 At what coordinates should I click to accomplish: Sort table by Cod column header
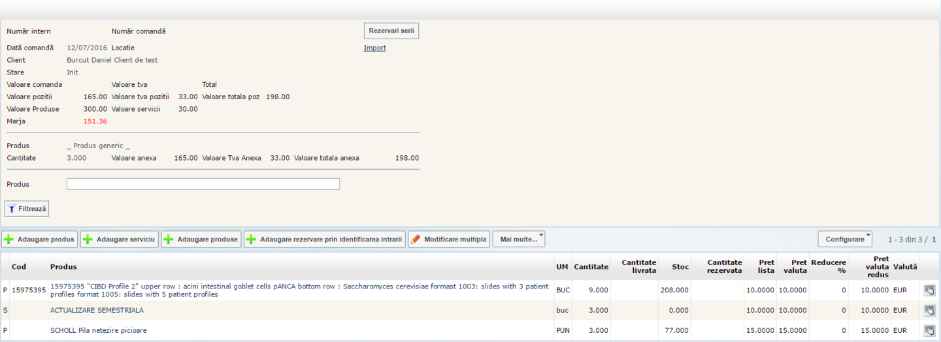[x=19, y=266]
